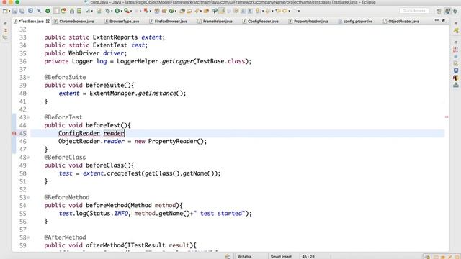Collapse the @AfterMethod fold at line 58
Viewport: 461px width, 259px height.
[29, 237]
